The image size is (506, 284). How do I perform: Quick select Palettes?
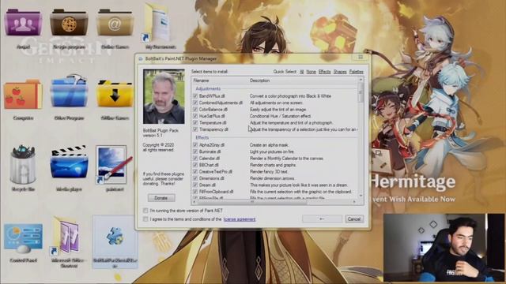point(357,72)
